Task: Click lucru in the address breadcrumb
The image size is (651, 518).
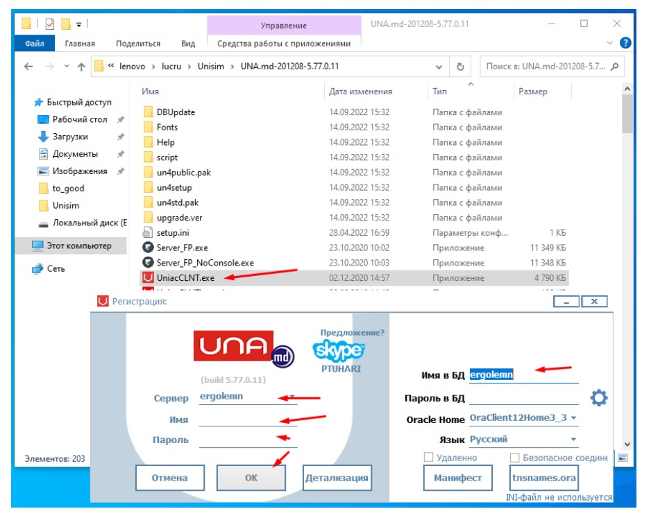Action: pos(171,67)
